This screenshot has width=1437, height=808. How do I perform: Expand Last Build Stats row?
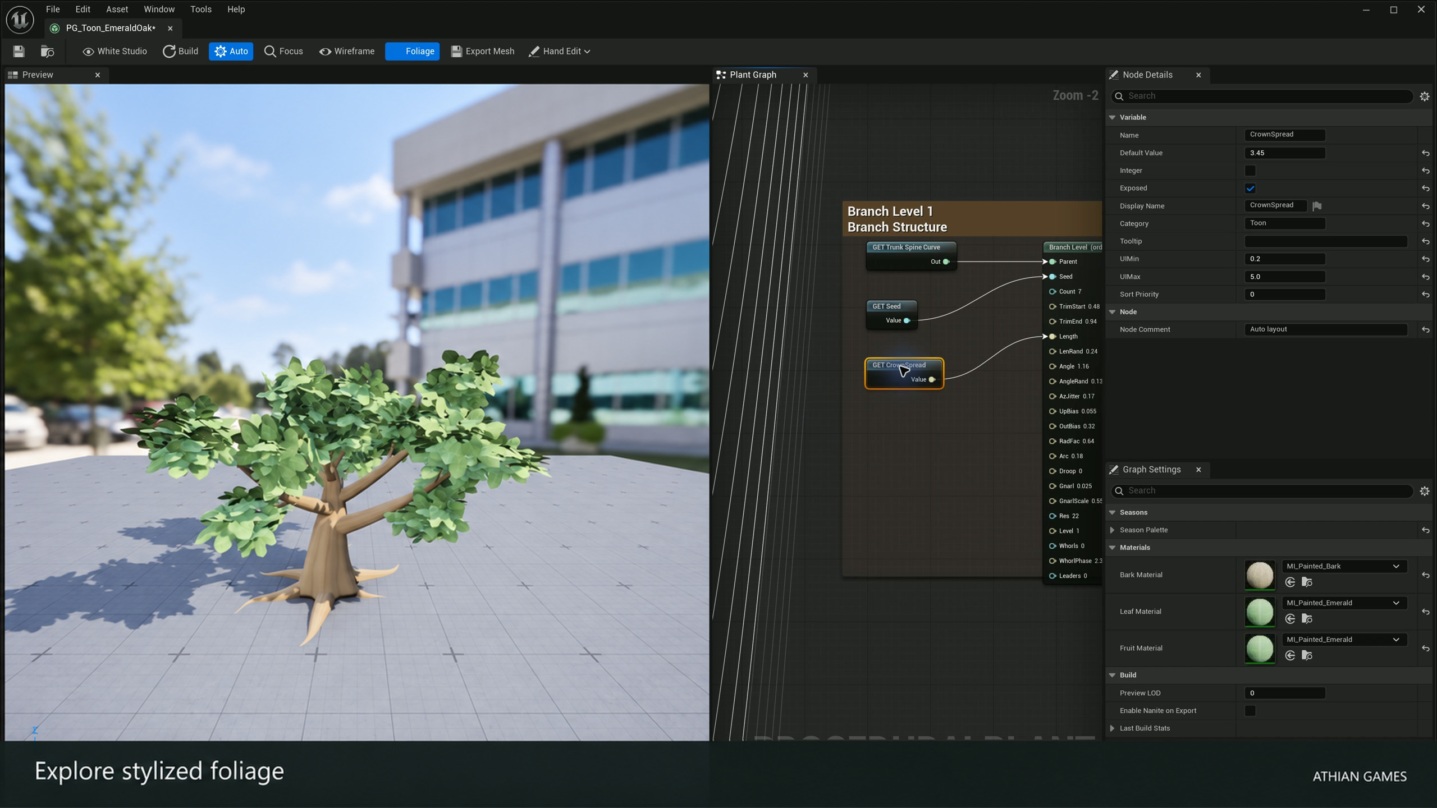(x=1112, y=728)
